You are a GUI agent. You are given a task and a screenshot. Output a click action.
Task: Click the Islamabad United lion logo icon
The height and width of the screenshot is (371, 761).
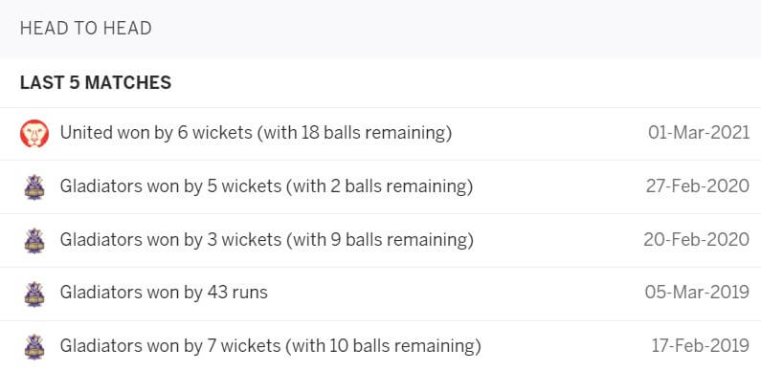(34, 133)
